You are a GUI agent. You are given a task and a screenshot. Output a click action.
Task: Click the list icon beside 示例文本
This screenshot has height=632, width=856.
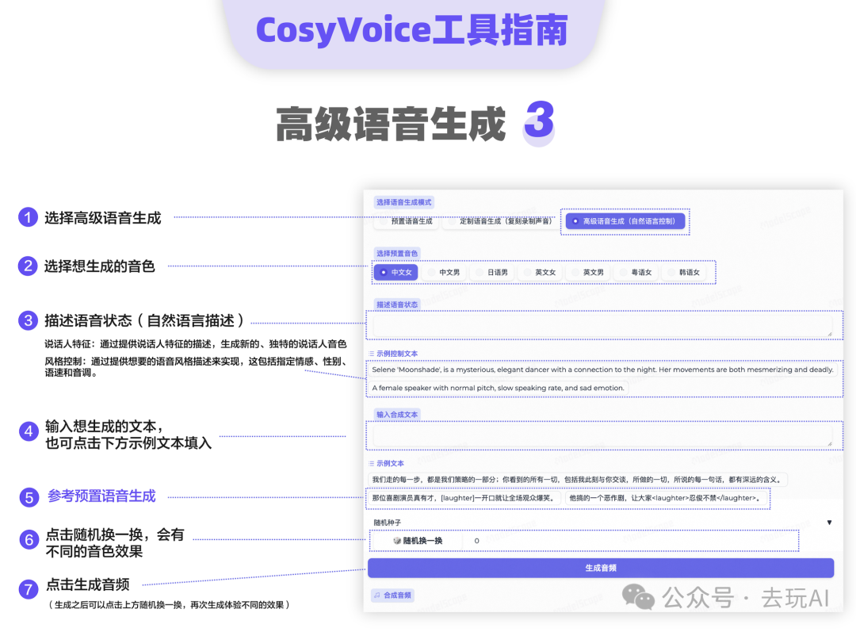pos(371,464)
